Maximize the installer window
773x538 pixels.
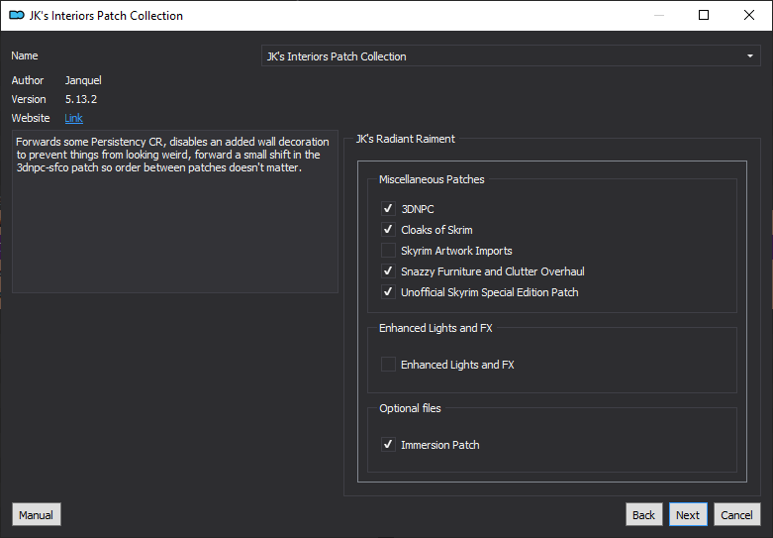[x=704, y=15]
